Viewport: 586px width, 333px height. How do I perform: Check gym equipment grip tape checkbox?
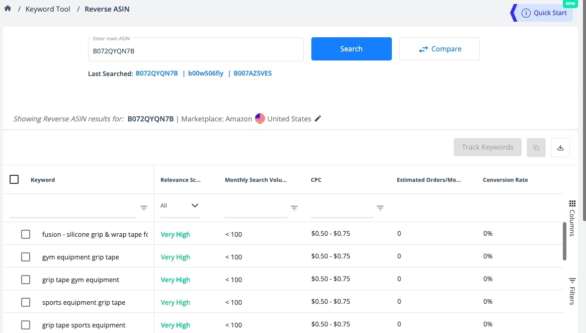(26, 257)
